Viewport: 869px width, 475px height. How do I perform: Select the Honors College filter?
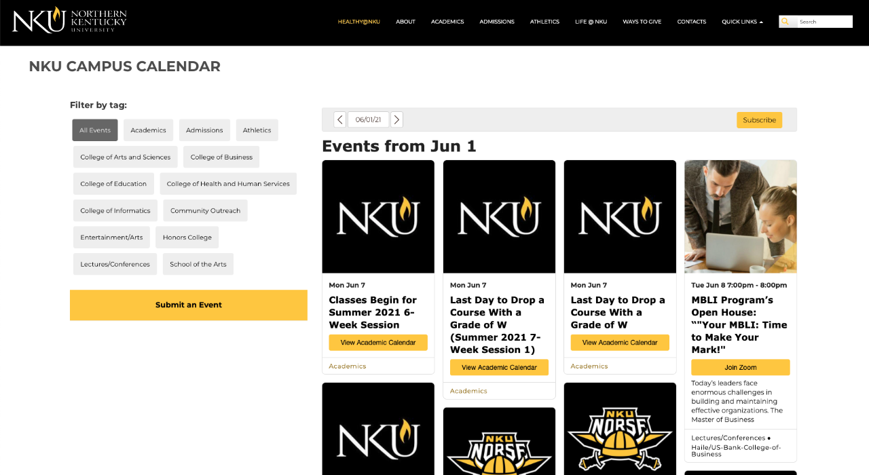187,237
